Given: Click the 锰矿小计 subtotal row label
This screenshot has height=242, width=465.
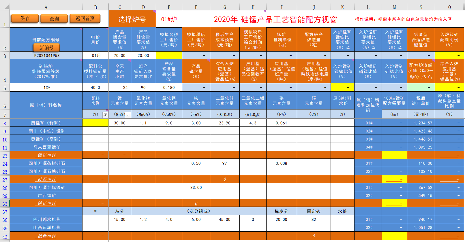Looking at the screenshot, I should [46, 155].
